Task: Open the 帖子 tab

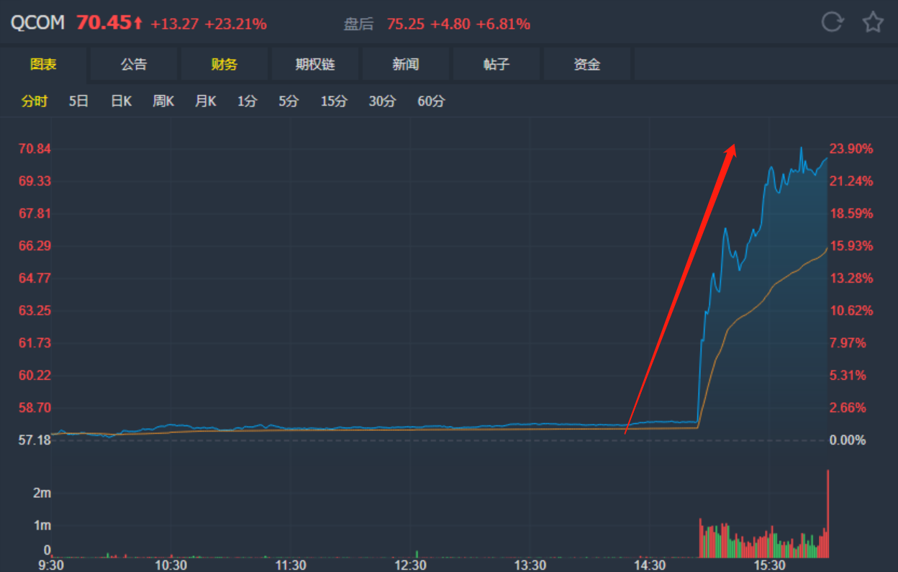Action: point(496,64)
